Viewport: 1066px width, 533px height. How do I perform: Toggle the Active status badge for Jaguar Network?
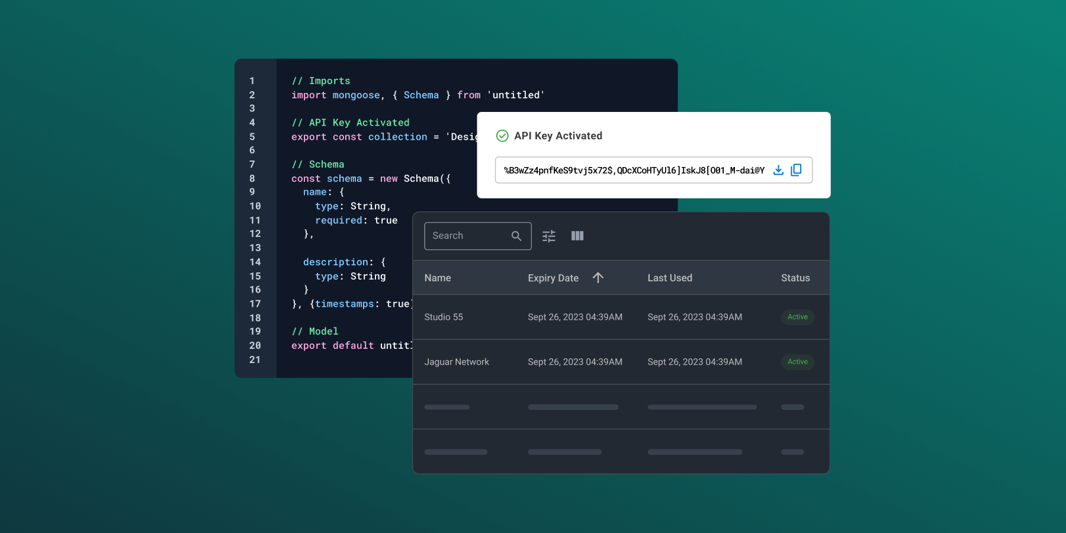(798, 362)
